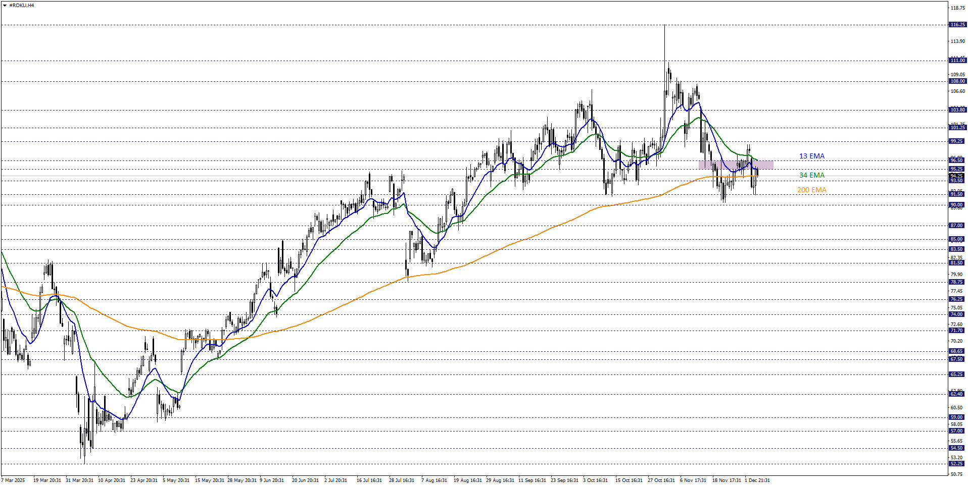Click the 99.25 price level tag
Viewport: 968px width, 486px height.
pyautogui.click(x=957, y=141)
